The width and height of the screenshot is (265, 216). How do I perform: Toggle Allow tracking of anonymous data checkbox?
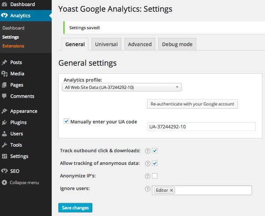pos(155,163)
